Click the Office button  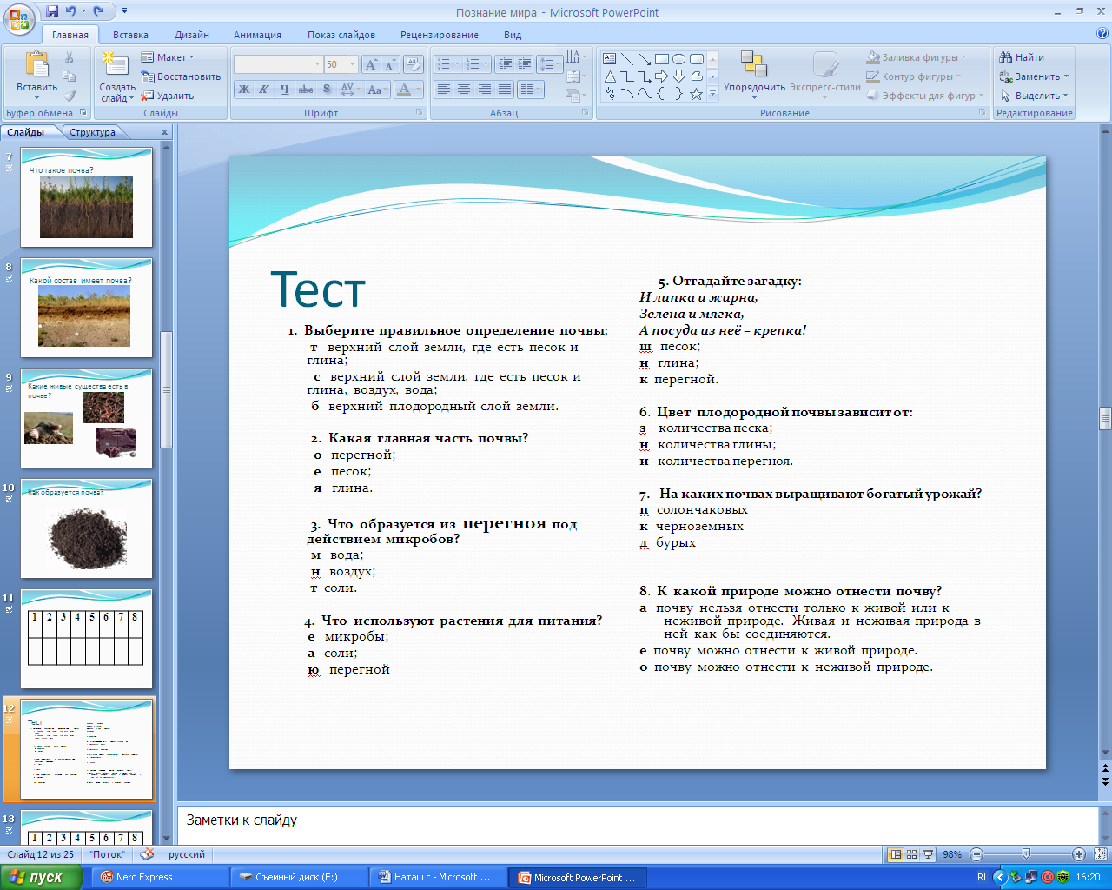coord(18,18)
